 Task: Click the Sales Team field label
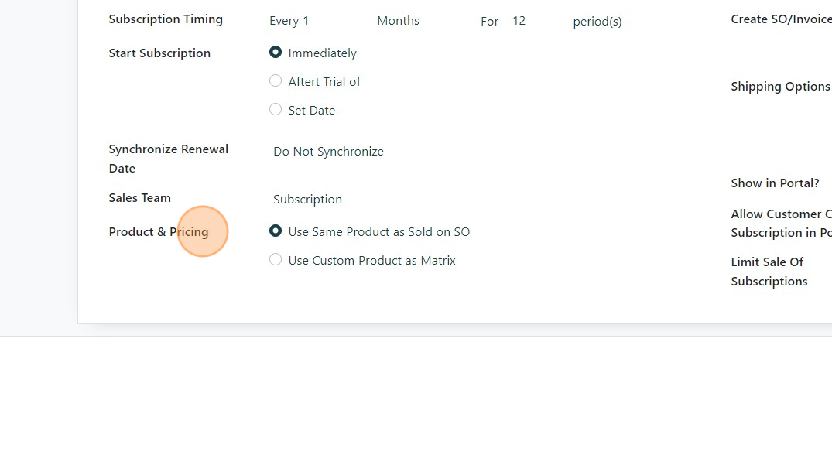tap(139, 198)
